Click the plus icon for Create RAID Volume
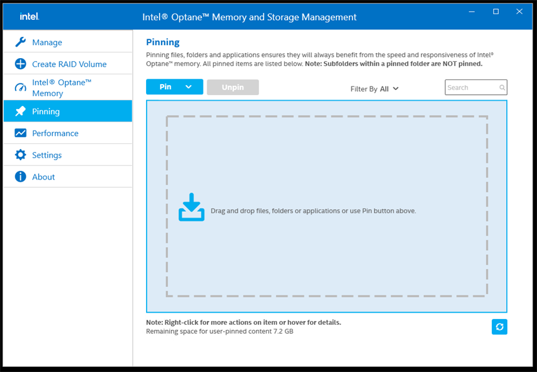This screenshot has width=537, height=372. (21, 64)
